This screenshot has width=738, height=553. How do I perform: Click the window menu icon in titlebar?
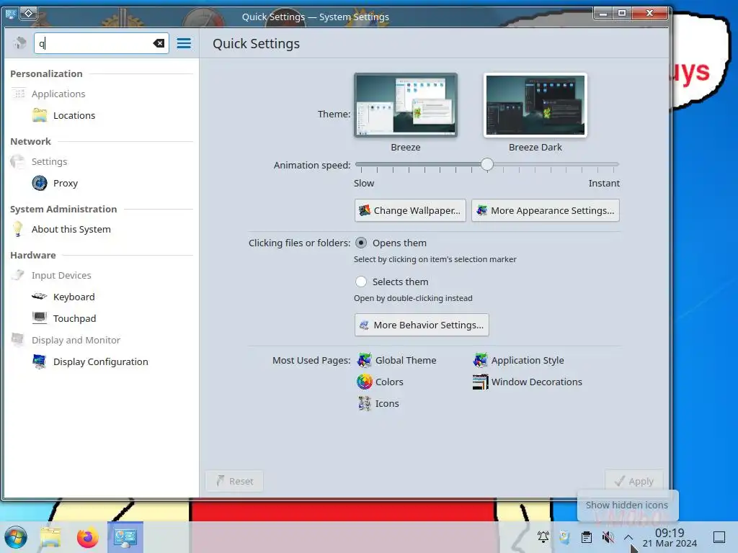coord(11,13)
